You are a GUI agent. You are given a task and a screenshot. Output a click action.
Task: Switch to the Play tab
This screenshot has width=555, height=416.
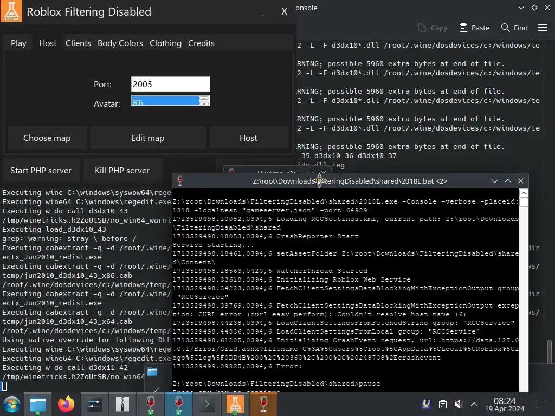pos(18,43)
